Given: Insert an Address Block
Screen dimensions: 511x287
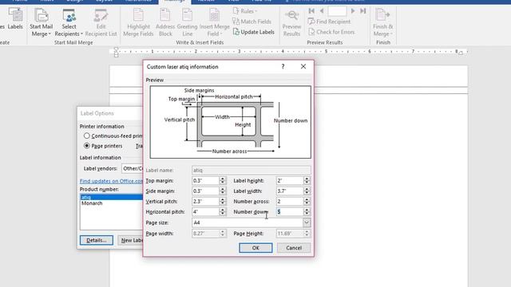Looking at the screenshot, I should [165, 22].
